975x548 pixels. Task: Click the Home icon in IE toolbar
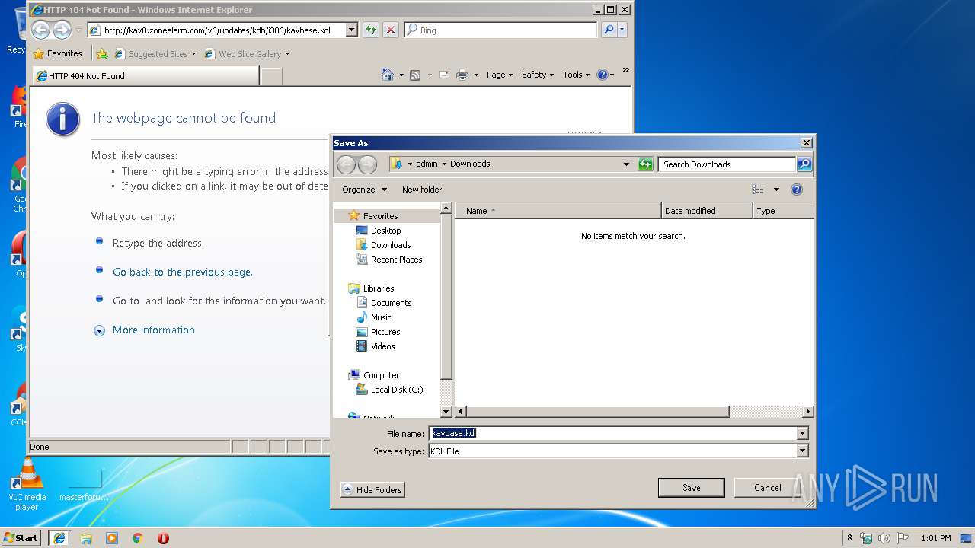point(387,75)
